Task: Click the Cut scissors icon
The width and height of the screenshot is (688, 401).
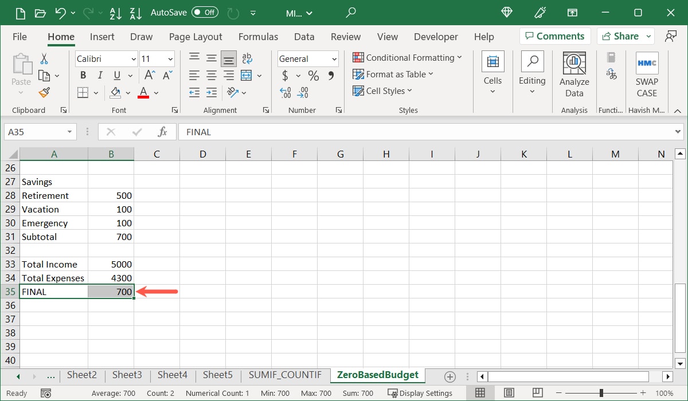Action: 44,58
